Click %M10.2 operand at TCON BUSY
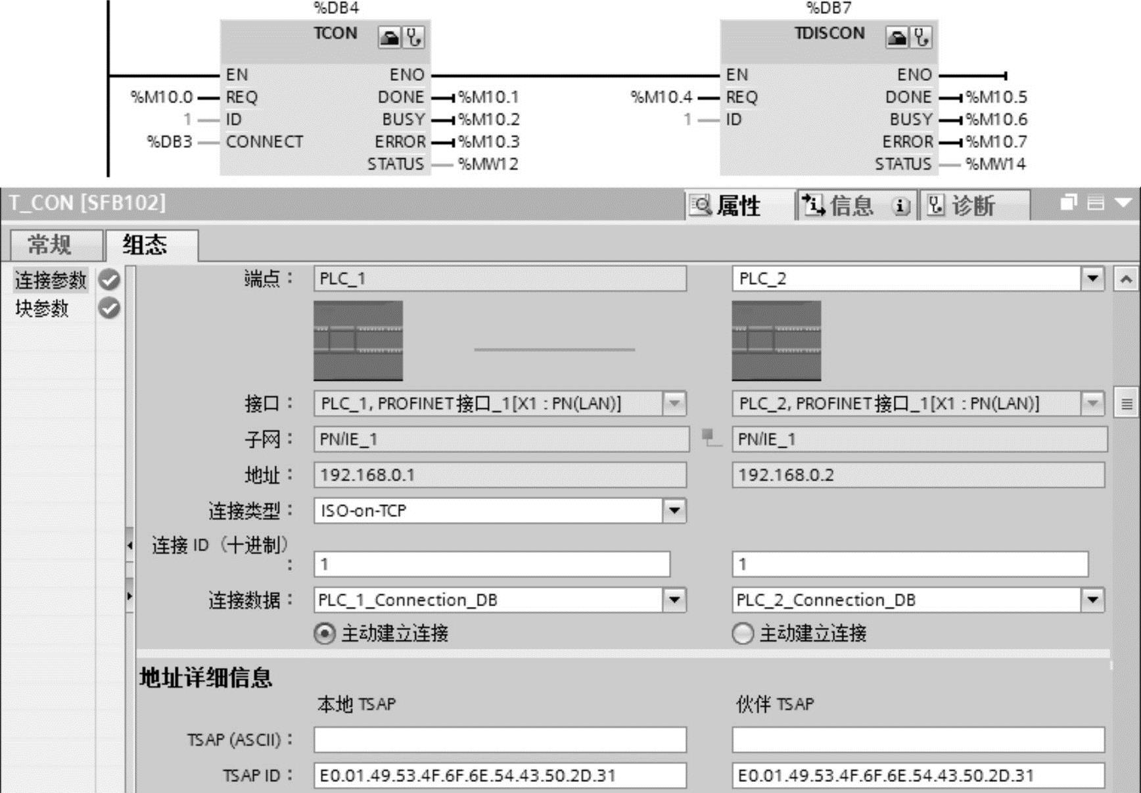This screenshot has width=1141, height=793. pos(489,120)
